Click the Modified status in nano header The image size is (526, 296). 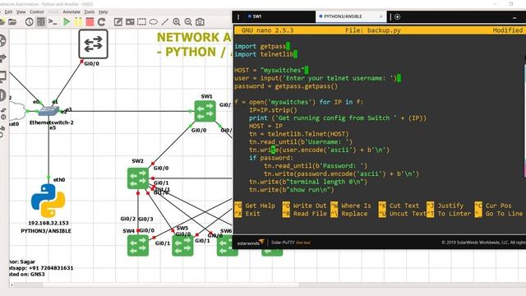tap(508, 30)
